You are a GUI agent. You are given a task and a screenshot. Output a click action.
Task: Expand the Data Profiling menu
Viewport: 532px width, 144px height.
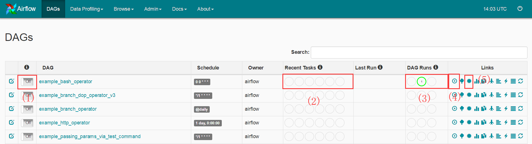[x=87, y=9]
